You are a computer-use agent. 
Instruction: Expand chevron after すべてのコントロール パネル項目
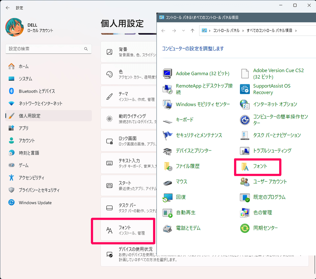[x=296, y=31]
